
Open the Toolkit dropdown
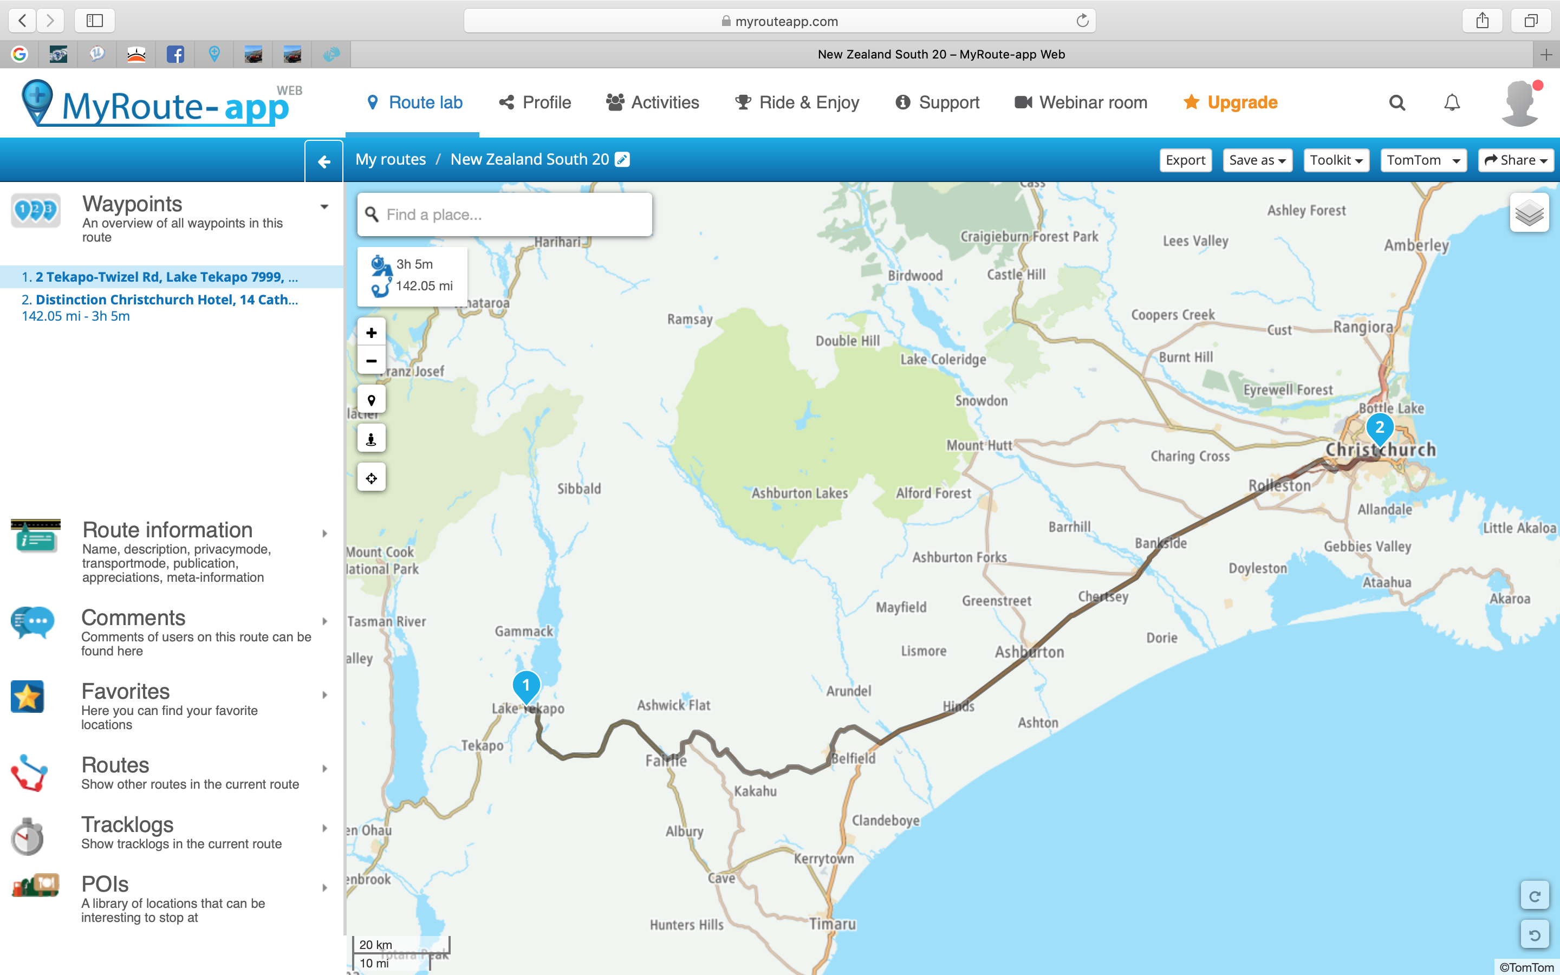tap(1336, 160)
